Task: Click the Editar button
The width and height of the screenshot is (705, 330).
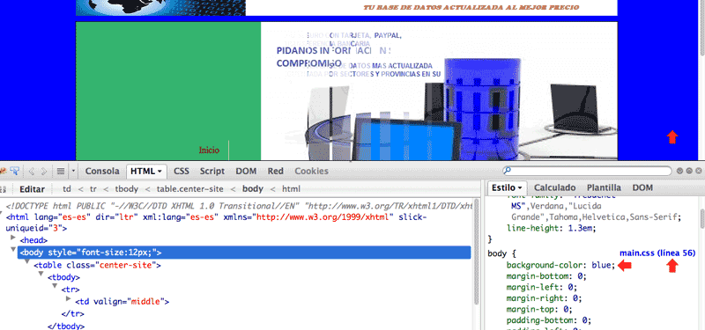Action: pos(32,189)
